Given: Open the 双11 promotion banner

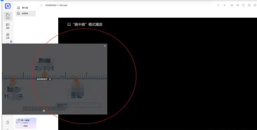Looking at the screenshot, I should click(26, 123).
